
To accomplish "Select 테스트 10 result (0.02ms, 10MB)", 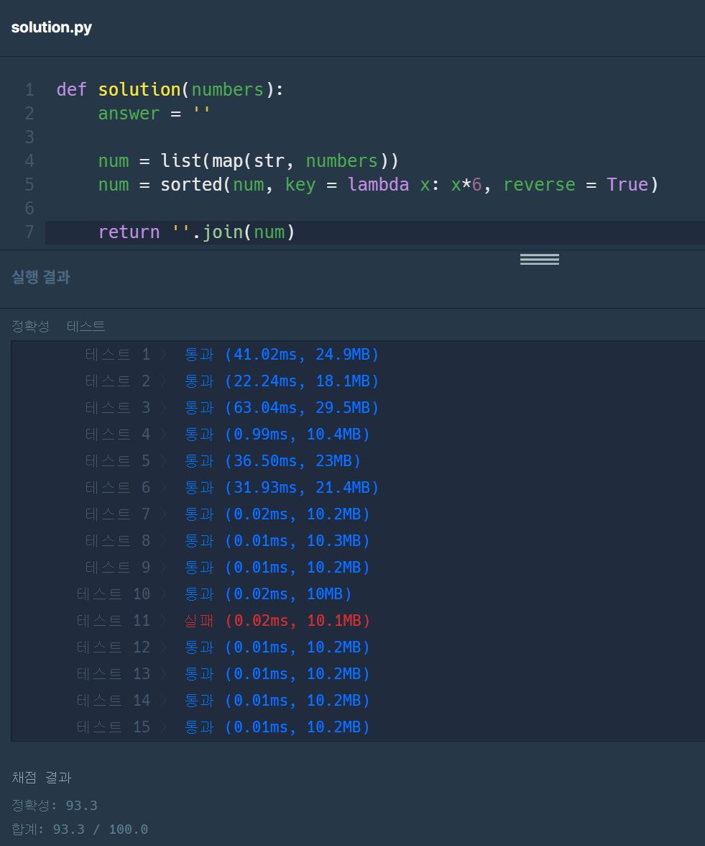I will (x=214, y=594).
